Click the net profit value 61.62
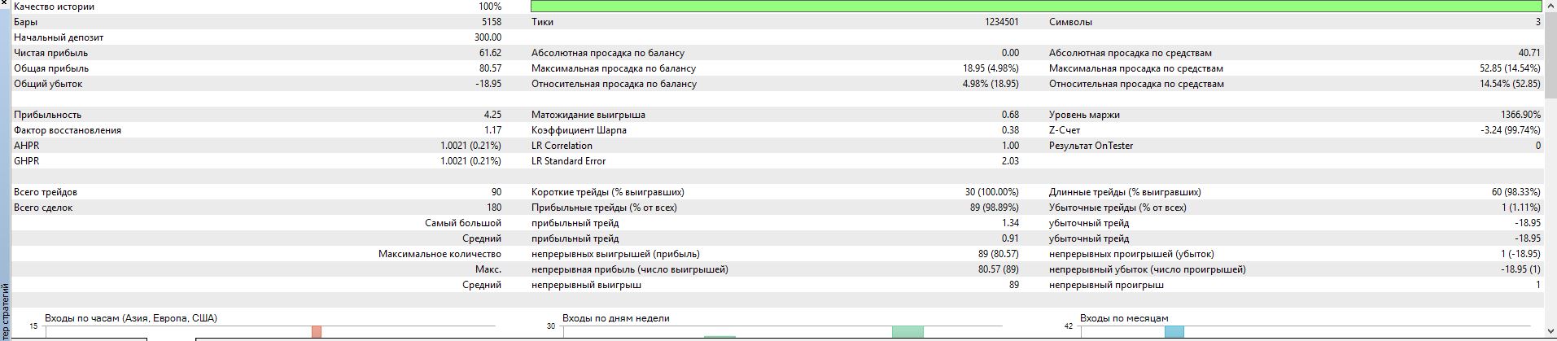 [x=491, y=53]
